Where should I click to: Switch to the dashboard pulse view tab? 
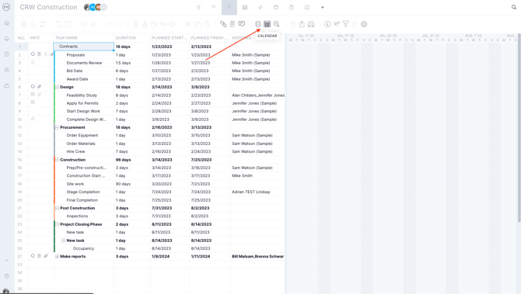pos(260,7)
